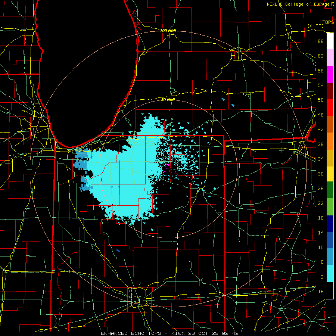
Task: Click the dark orange swatch between 46 and 42
Action: [x=330, y=124]
